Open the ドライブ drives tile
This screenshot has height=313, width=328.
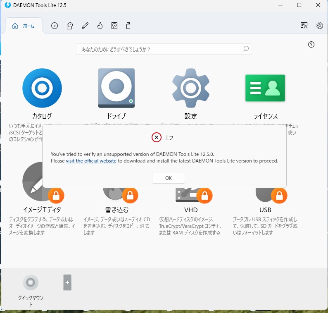coord(116,88)
